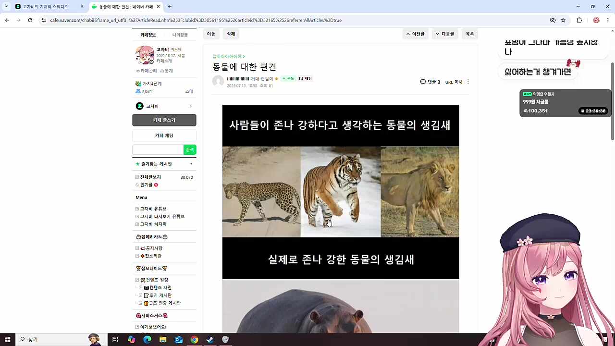Click the post author's profile avatar
Viewport: 615px width, 346px height.
(x=218, y=81)
